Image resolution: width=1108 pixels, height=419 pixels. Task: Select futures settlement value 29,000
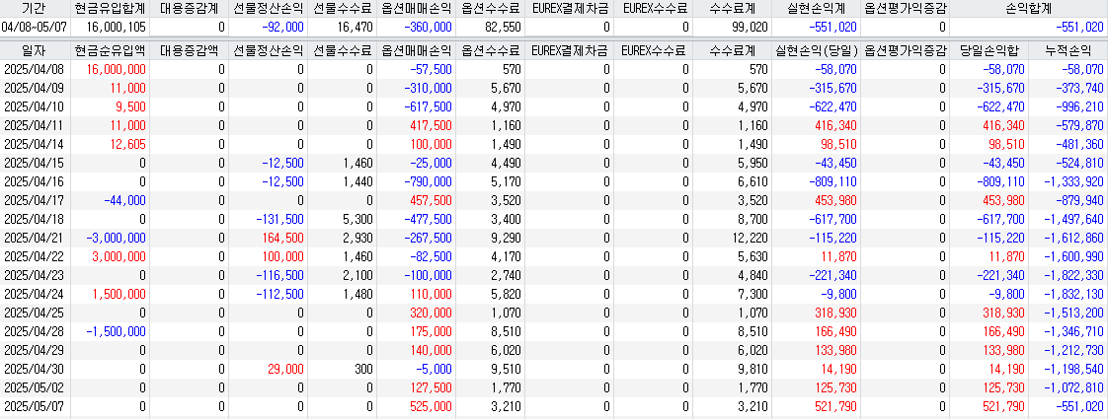pyautogui.click(x=286, y=369)
